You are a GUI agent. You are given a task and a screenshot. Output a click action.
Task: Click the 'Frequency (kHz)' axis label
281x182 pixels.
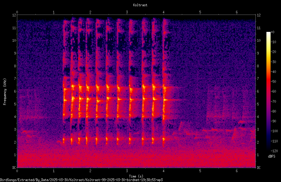click(x=5, y=91)
